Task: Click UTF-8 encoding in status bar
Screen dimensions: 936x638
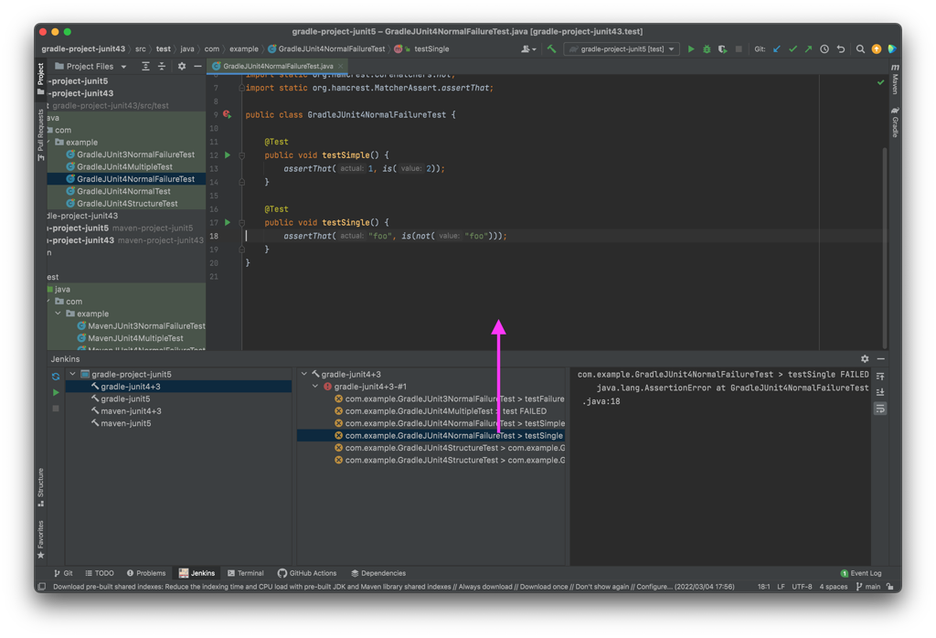Action: point(802,587)
